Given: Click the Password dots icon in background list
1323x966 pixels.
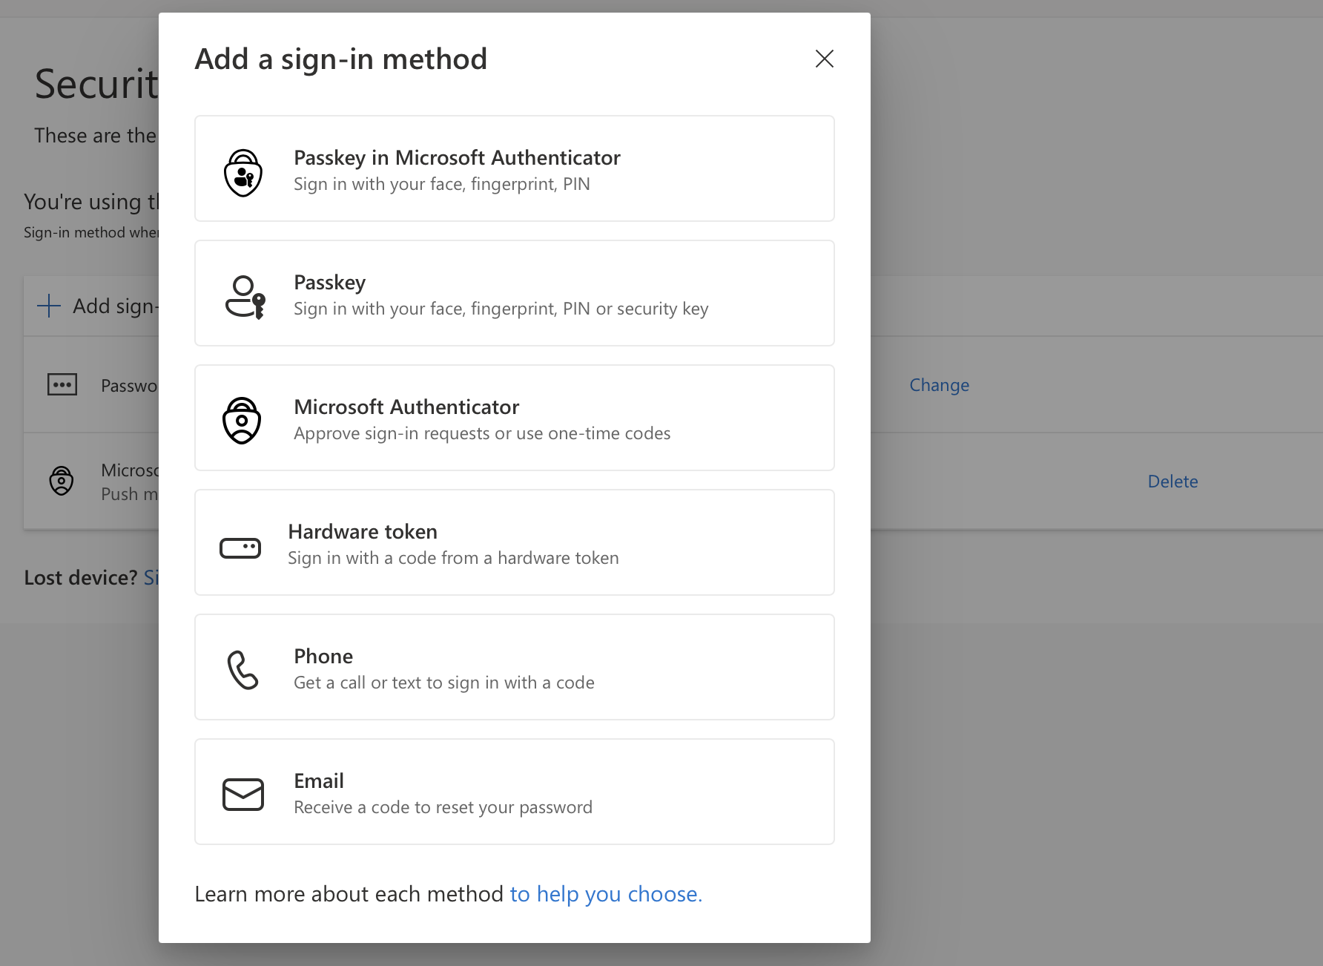Looking at the screenshot, I should coord(62,384).
